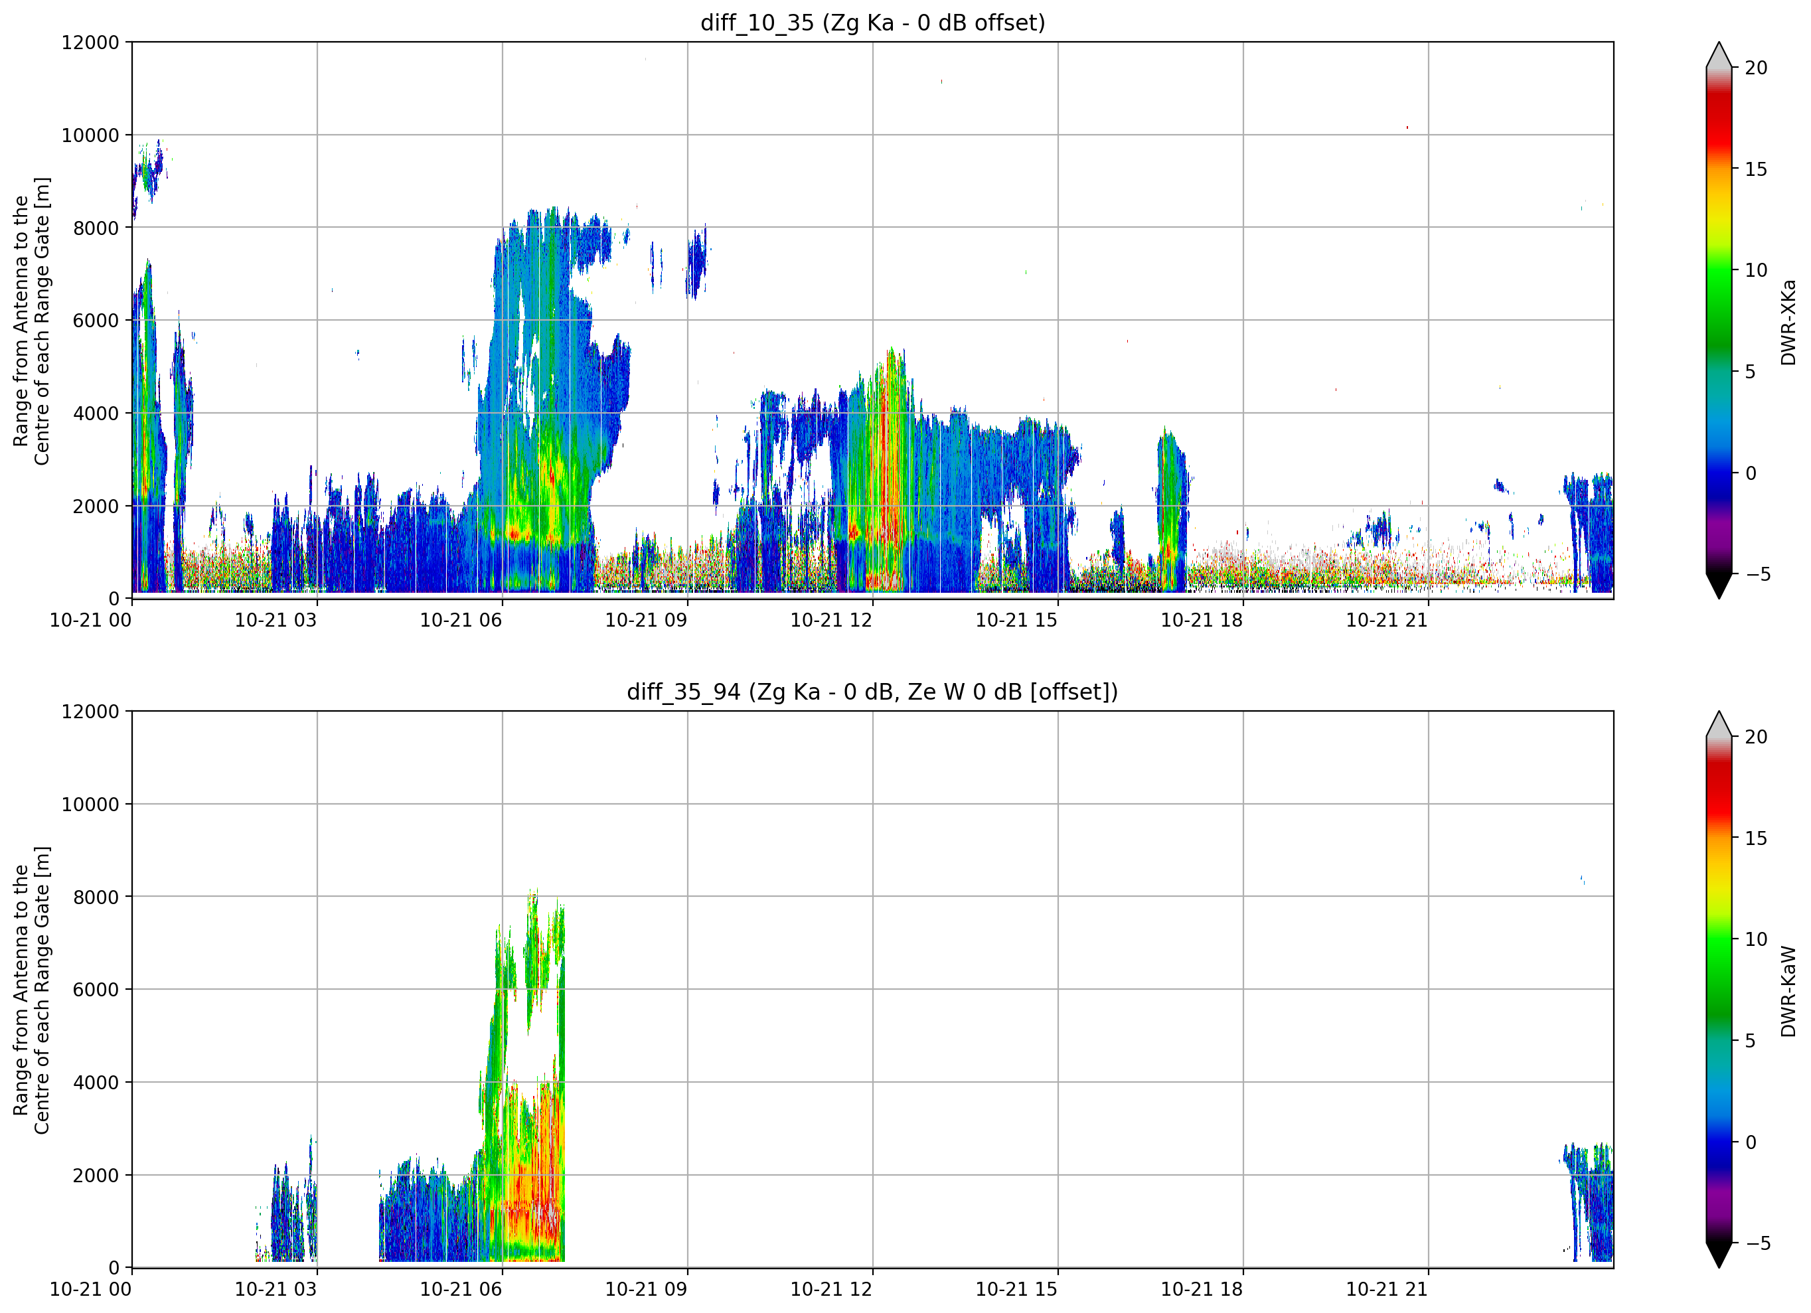Image resolution: width=1811 pixels, height=1313 pixels.
Task: Click "10-21 00" on the diff_35_94 time axis
Action: click(x=91, y=1290)
